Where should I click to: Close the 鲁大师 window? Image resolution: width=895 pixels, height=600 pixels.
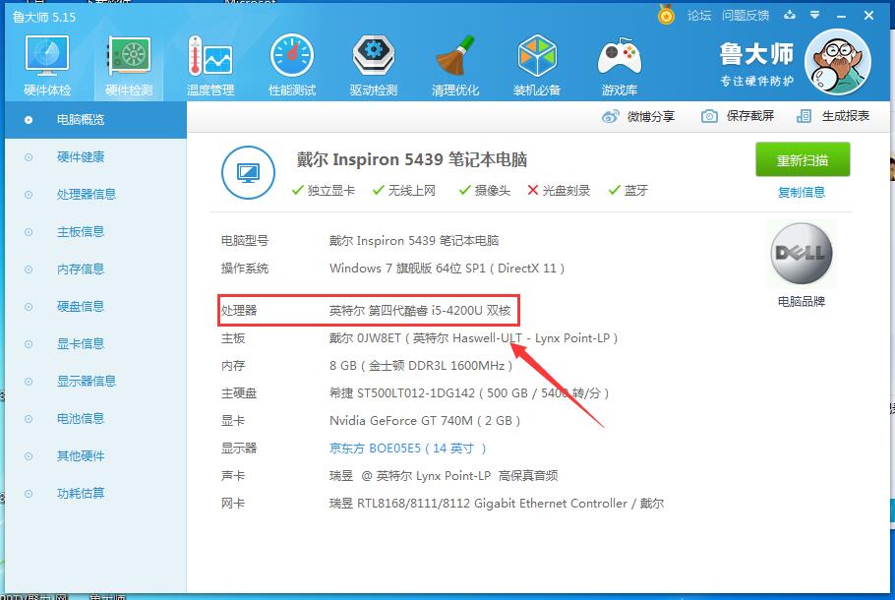(868, 15)
